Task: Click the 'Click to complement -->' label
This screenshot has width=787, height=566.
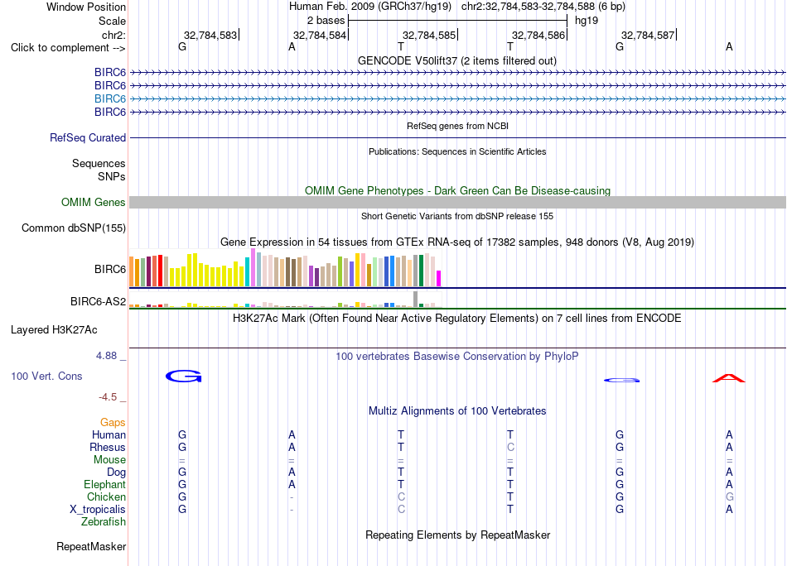Action: point(68,48)
